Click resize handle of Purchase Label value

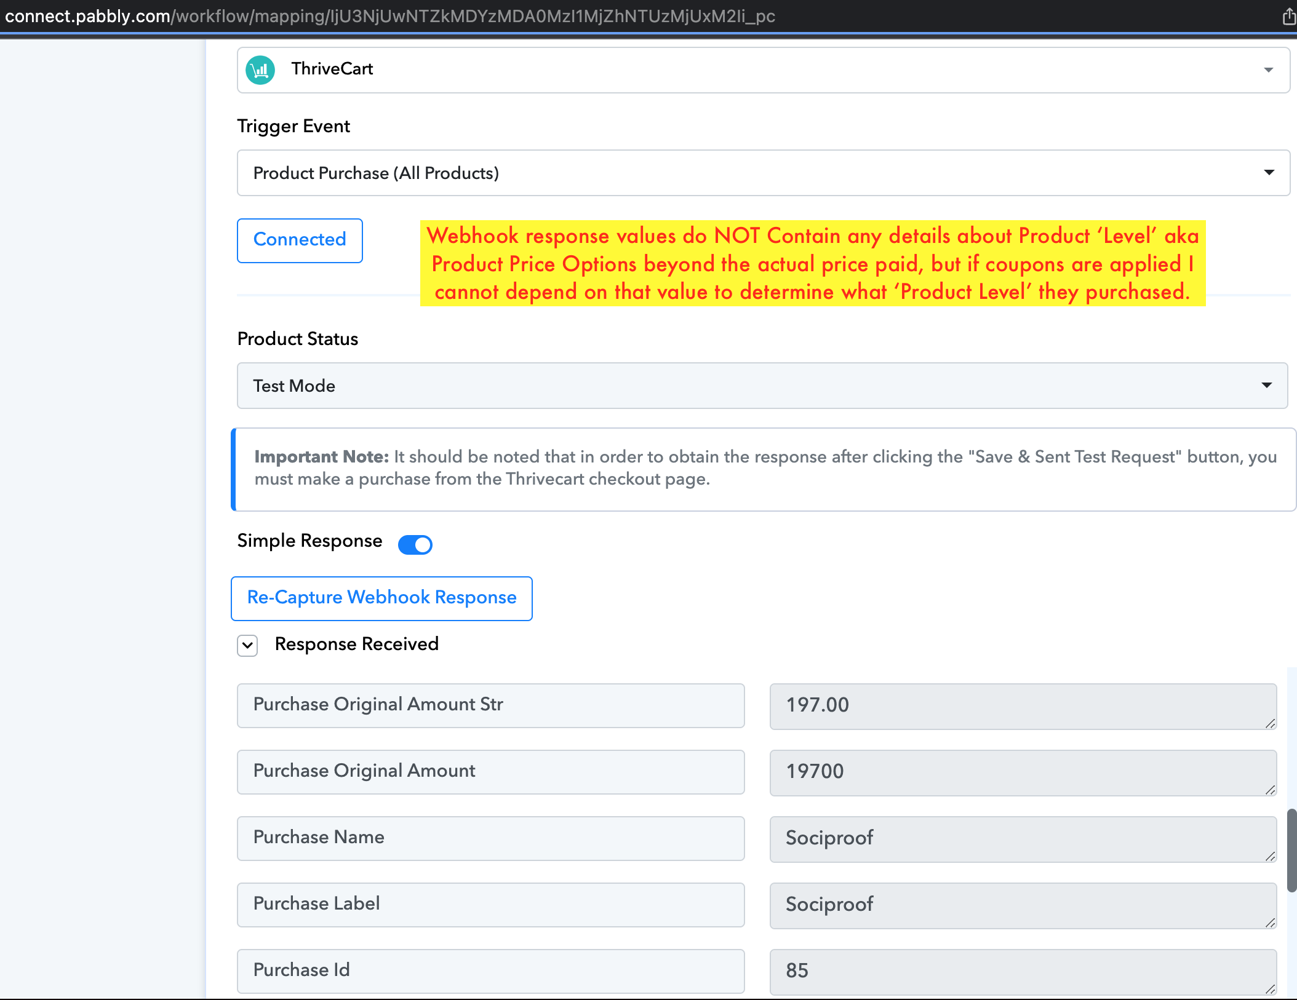click(1270, 923)
